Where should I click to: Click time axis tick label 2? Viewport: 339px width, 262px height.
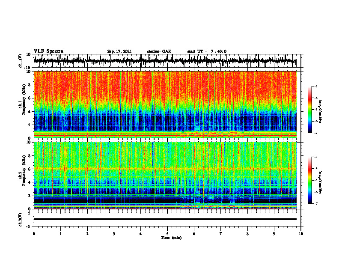tap(87, 234)
